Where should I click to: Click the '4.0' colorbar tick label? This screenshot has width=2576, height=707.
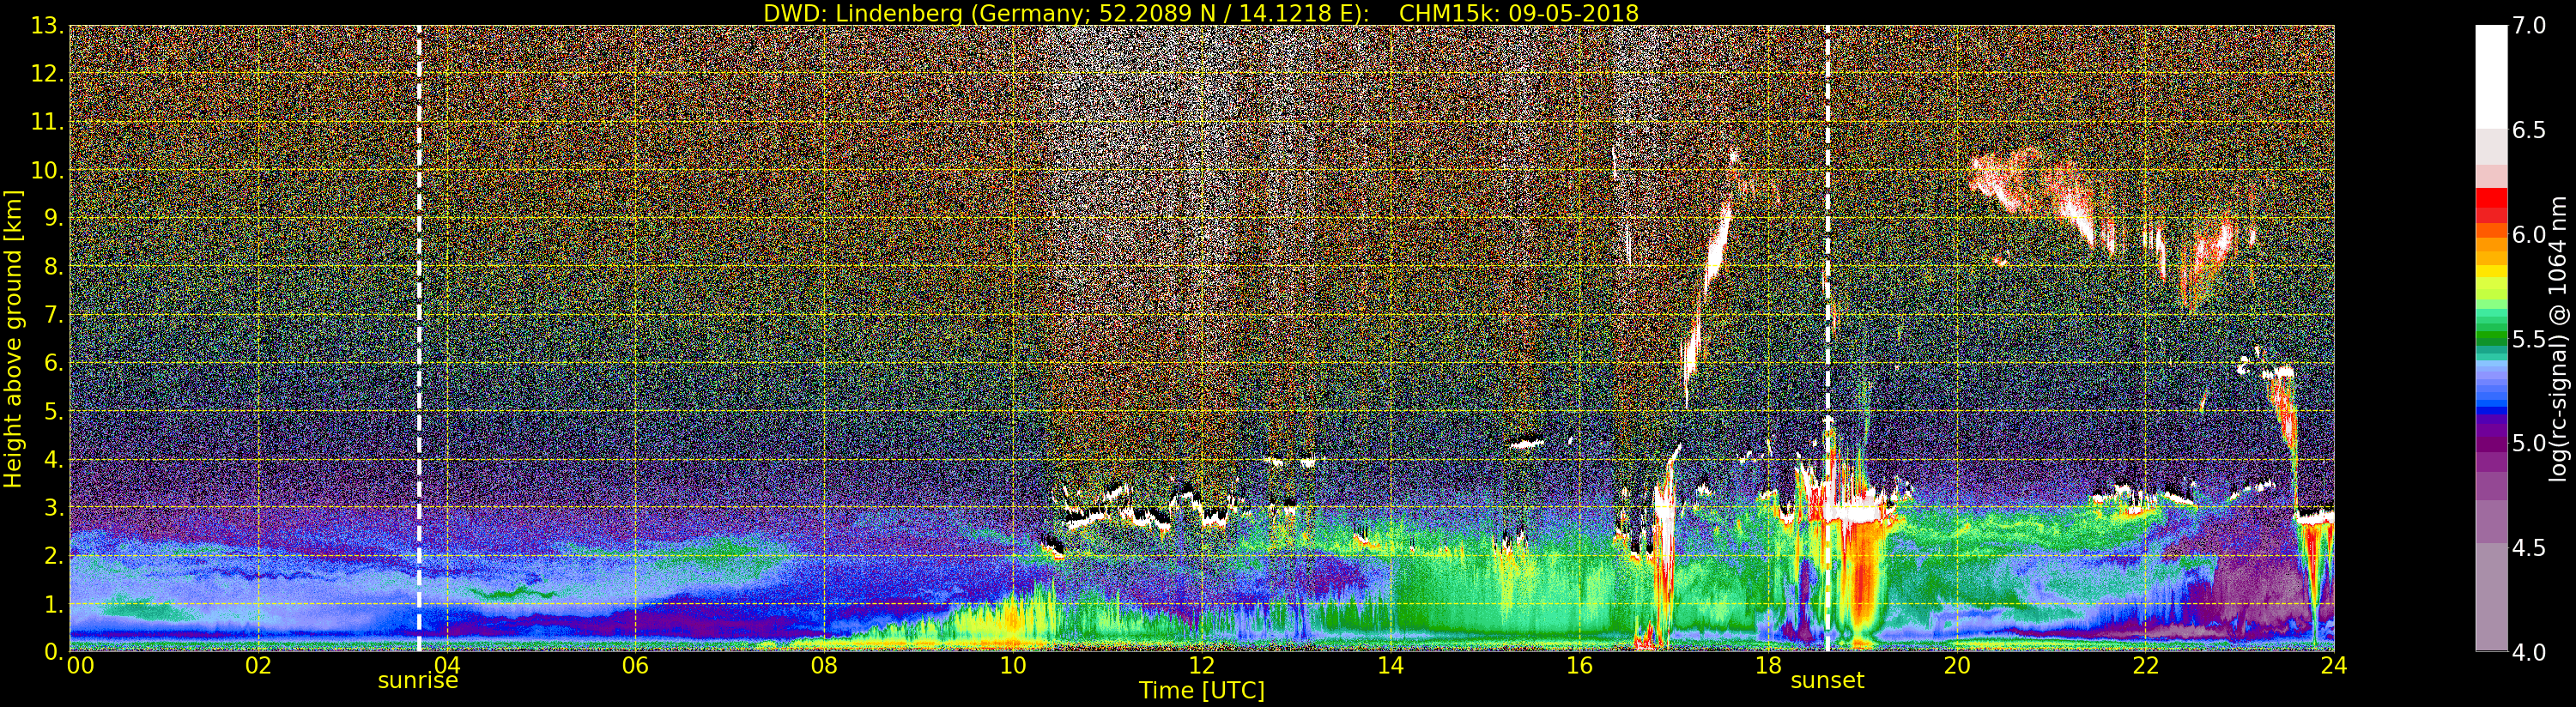point(2529,652)
